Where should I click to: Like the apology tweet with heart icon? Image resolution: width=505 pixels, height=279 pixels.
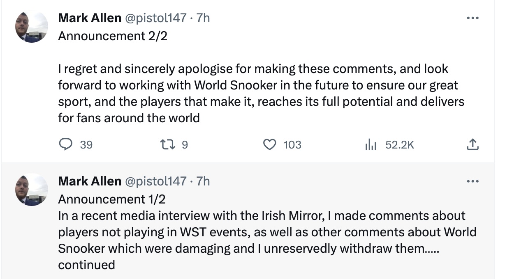click(269, 144)
